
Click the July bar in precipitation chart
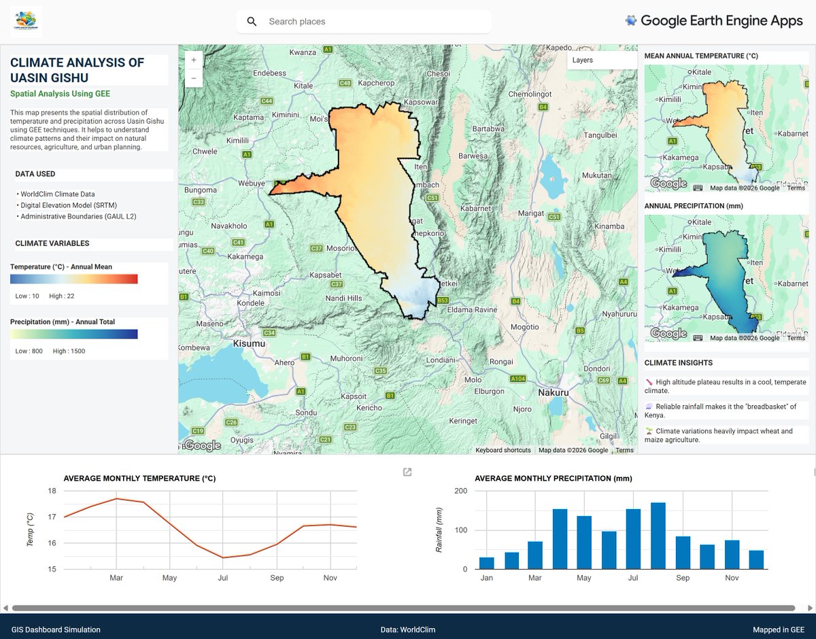(x=634, y=539)
